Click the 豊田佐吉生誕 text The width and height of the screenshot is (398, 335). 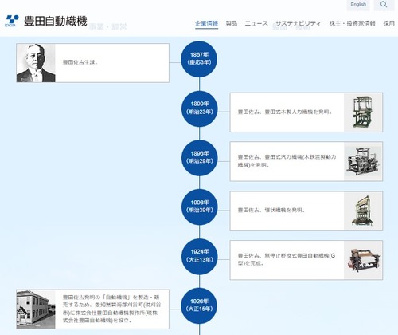pyautogui.click(x=80, y=62)
